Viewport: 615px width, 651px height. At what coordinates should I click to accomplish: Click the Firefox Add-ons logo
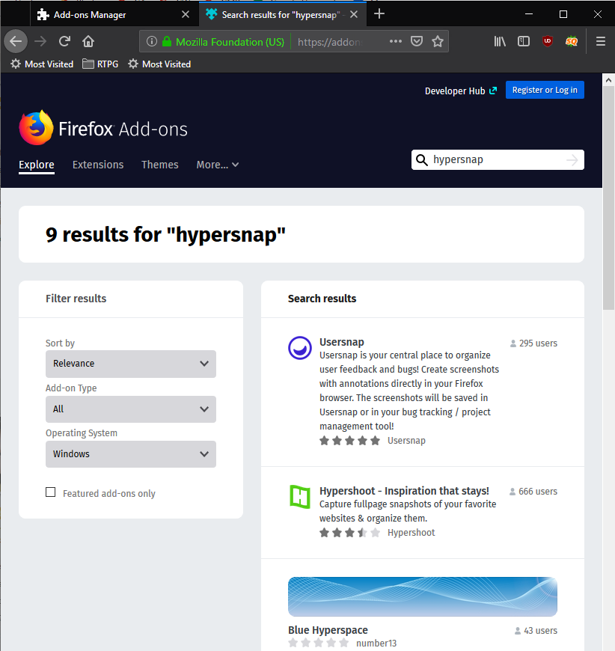(103, 128)
